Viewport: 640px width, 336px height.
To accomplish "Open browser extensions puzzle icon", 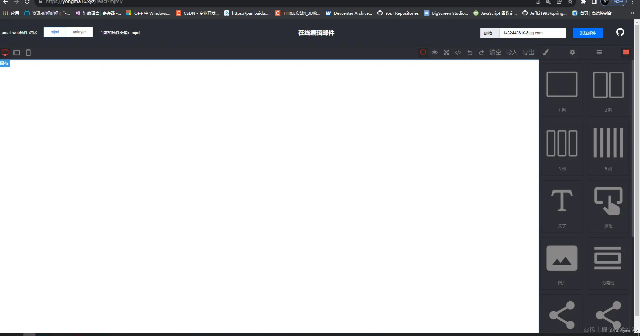I will click(x=584, y=2).
